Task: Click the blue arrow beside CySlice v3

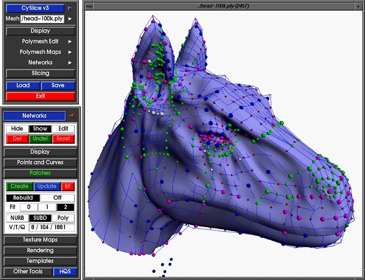Action: [70, 8]
